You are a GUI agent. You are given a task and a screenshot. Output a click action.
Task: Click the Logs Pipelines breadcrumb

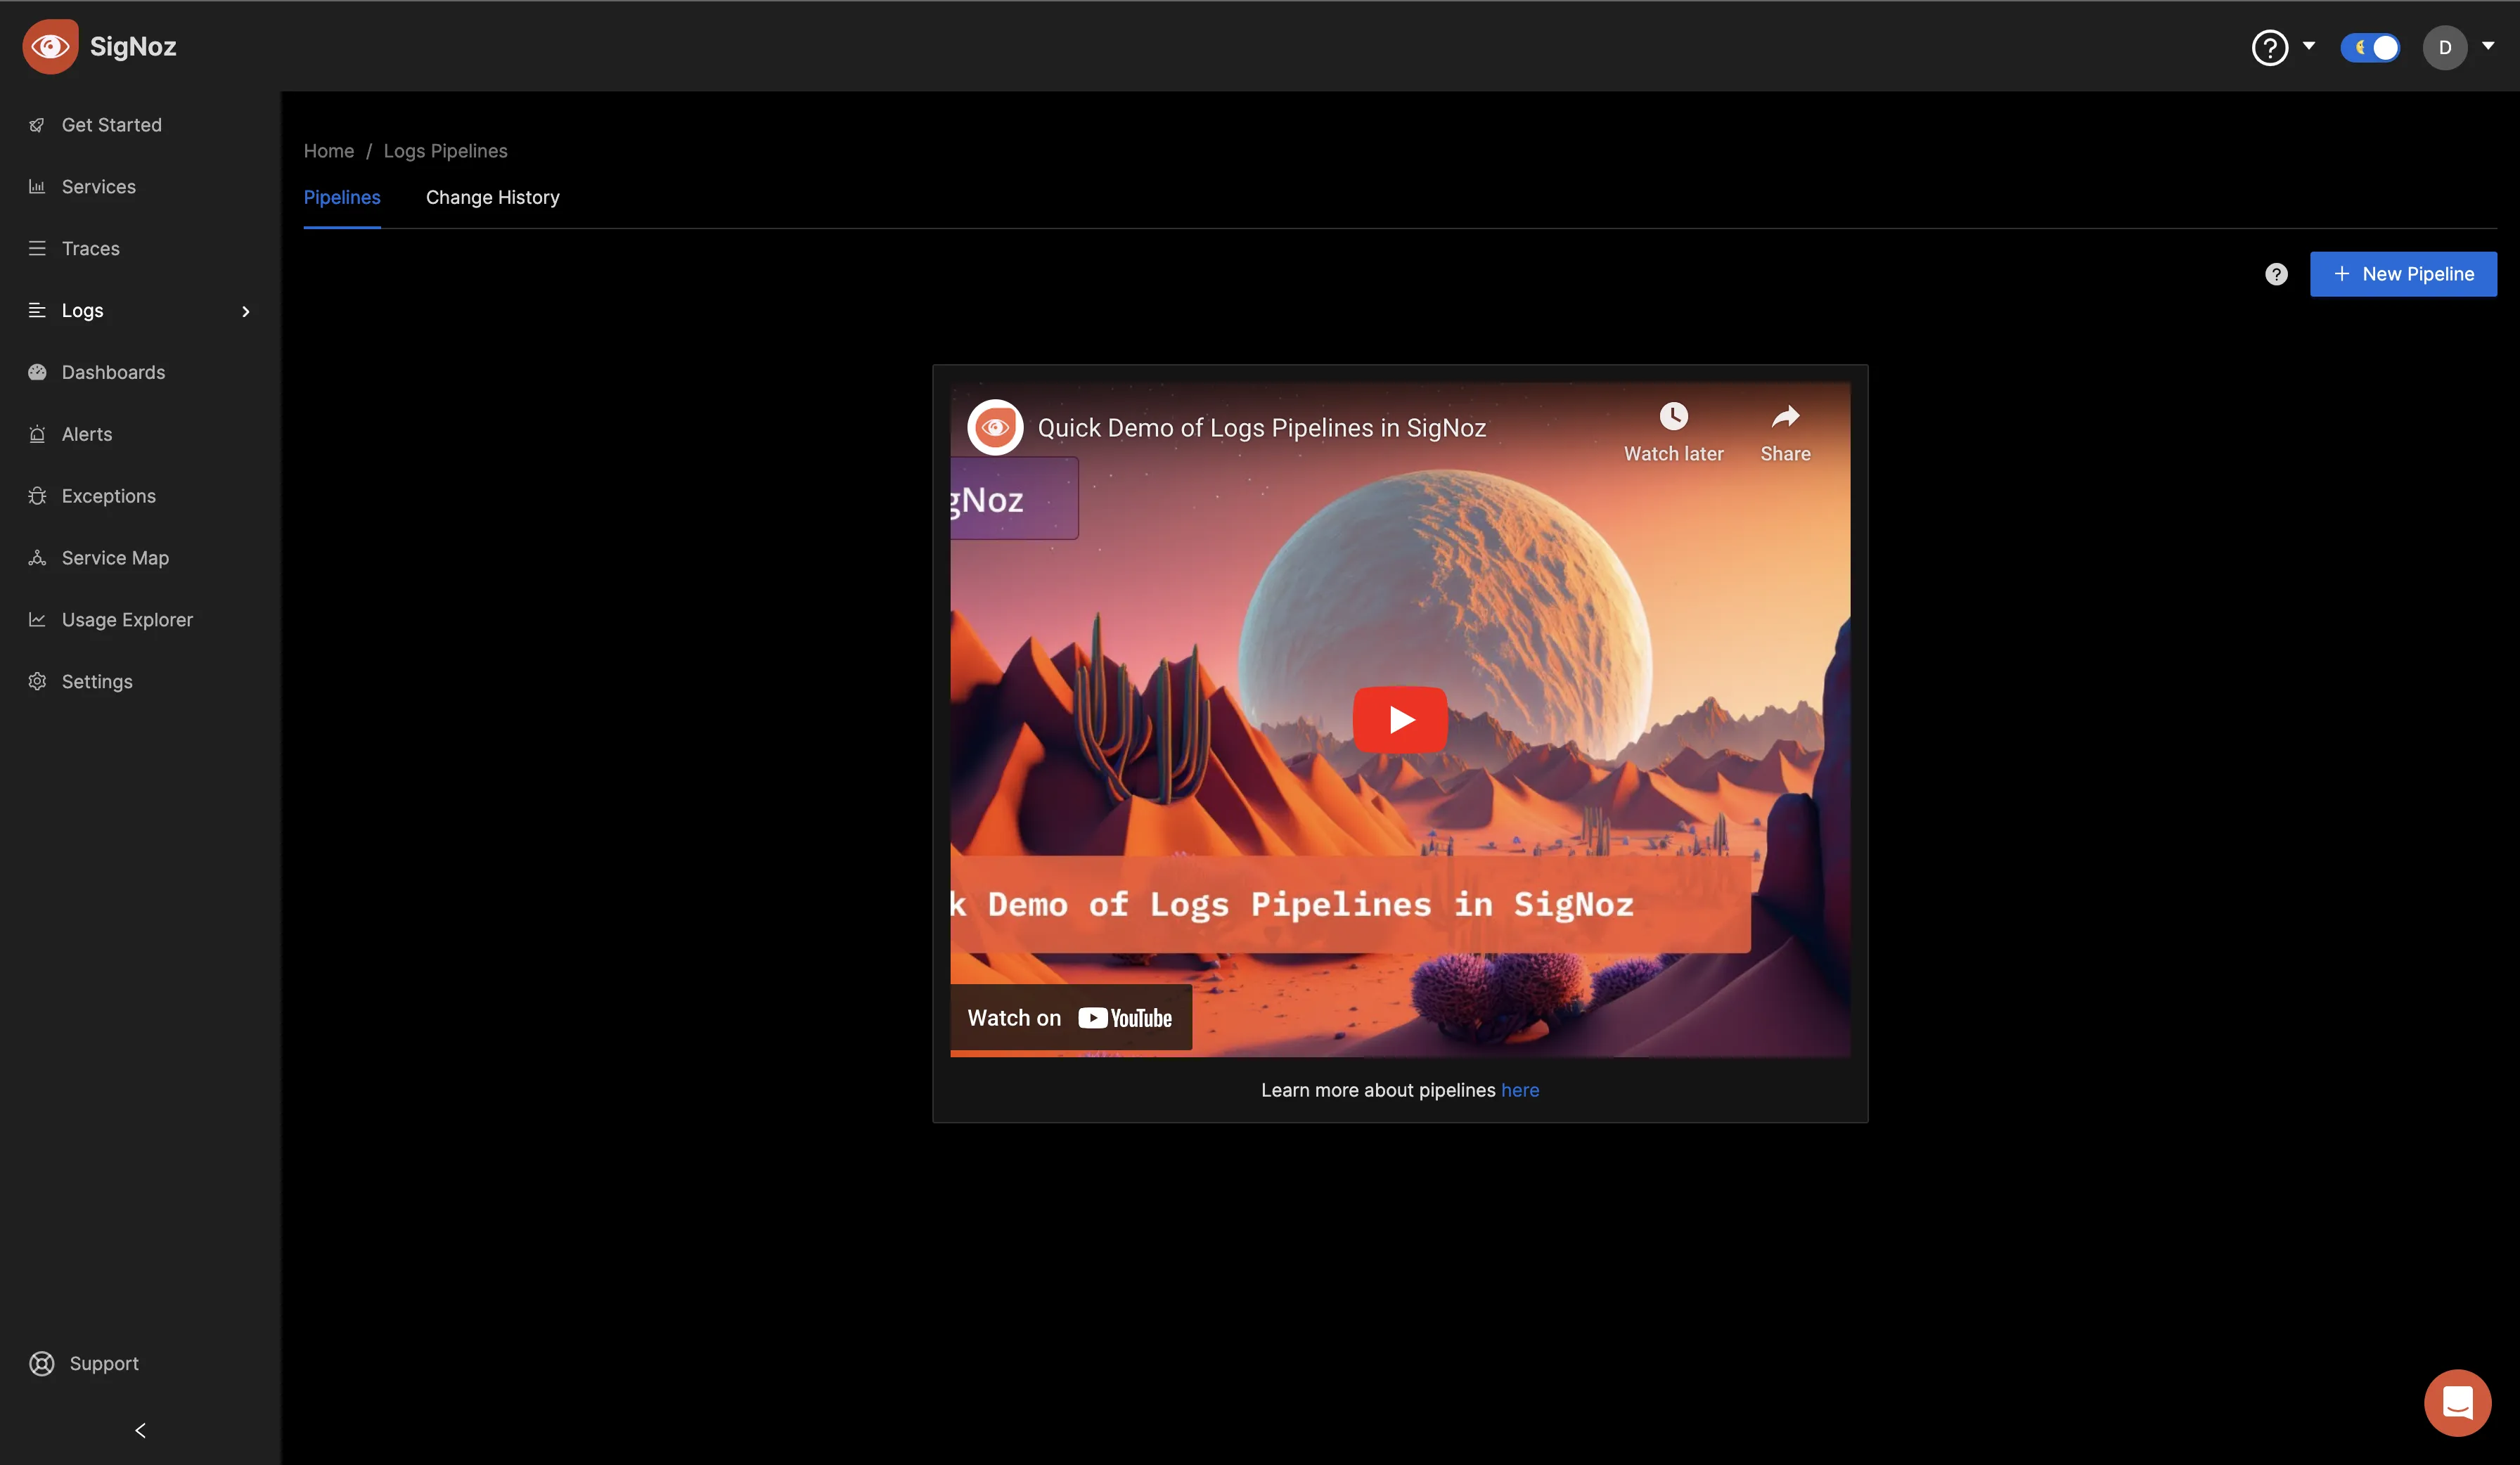click(x=445, y=151)
